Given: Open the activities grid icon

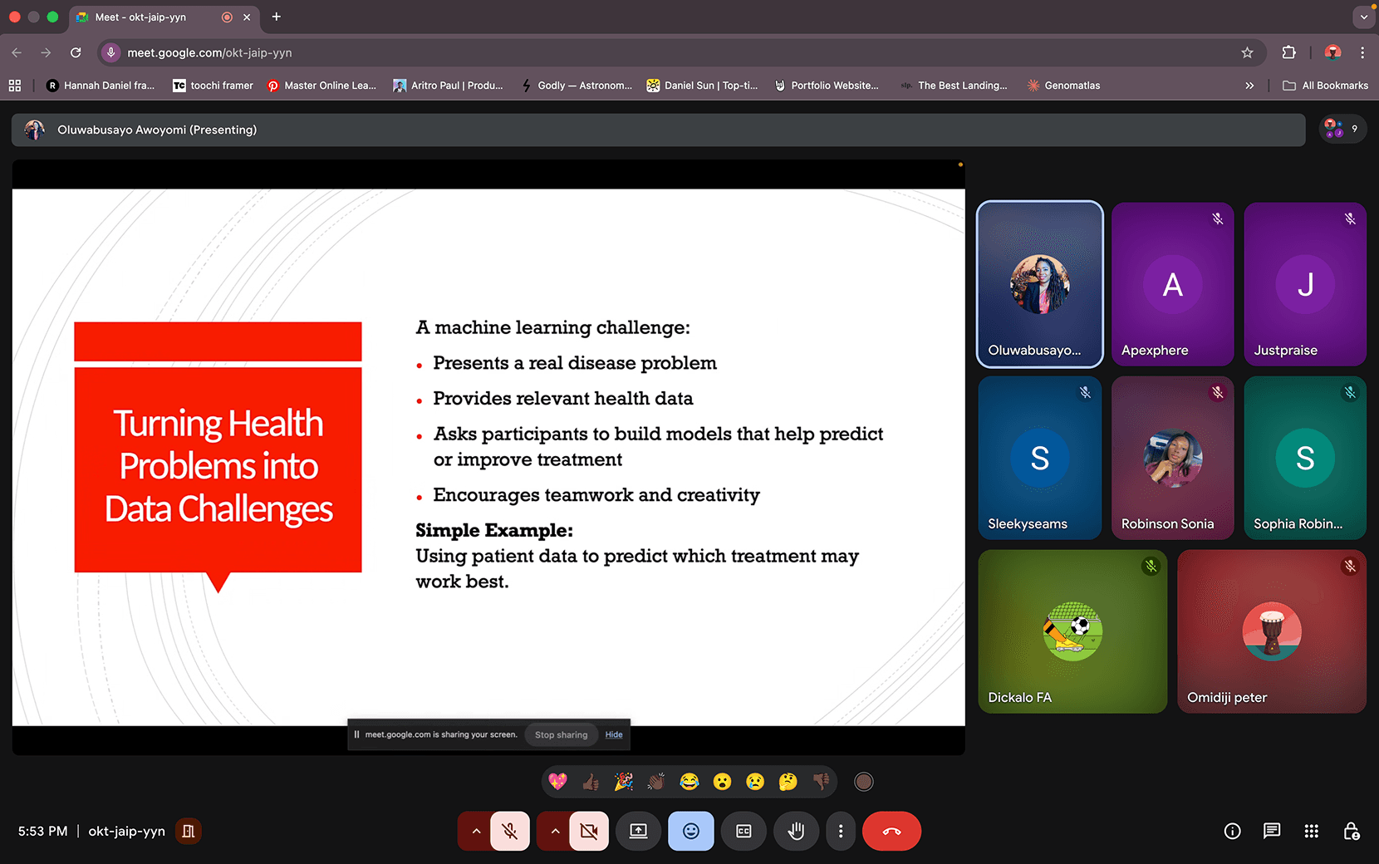Looking at the screenshot, I should [1311, 831].
